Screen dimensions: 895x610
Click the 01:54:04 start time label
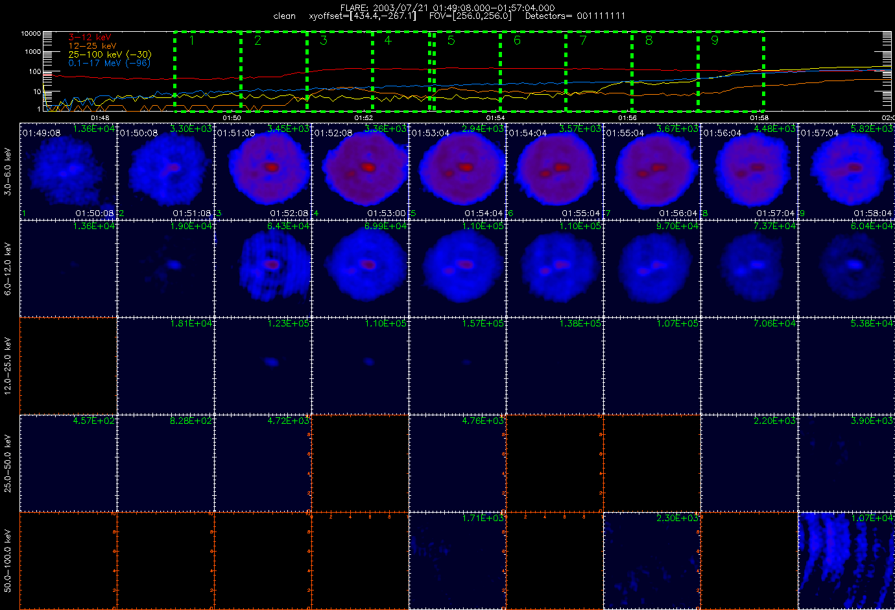[x=527, y=133]
